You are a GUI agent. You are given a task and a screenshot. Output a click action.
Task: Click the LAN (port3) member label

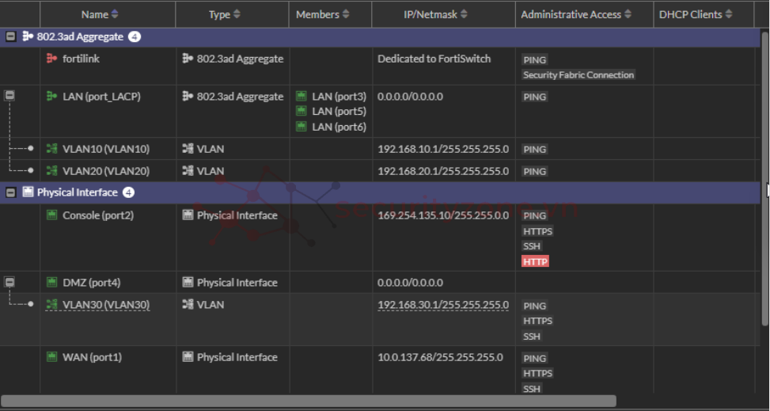[x=339, y=97]
